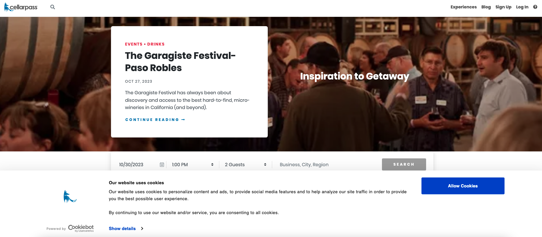Click the 10/30/2023 date field
The height and width of the screenshot is (237, 542).
pyautogui.click(x=137, y=164)
